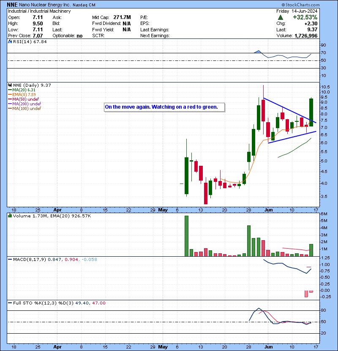
Task: Click the Last Earnings: label
Action: (x=155, y=30)
